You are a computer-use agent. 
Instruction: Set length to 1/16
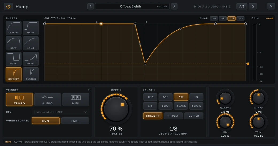click(165, 97)
